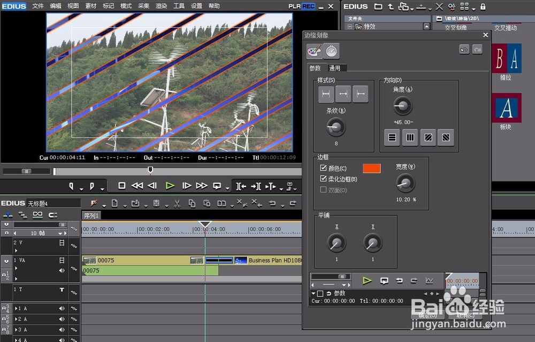Open the timeline scale 10 帧 dropdown
The width and height of the screenshot is (535, 342).
point(60,234)
